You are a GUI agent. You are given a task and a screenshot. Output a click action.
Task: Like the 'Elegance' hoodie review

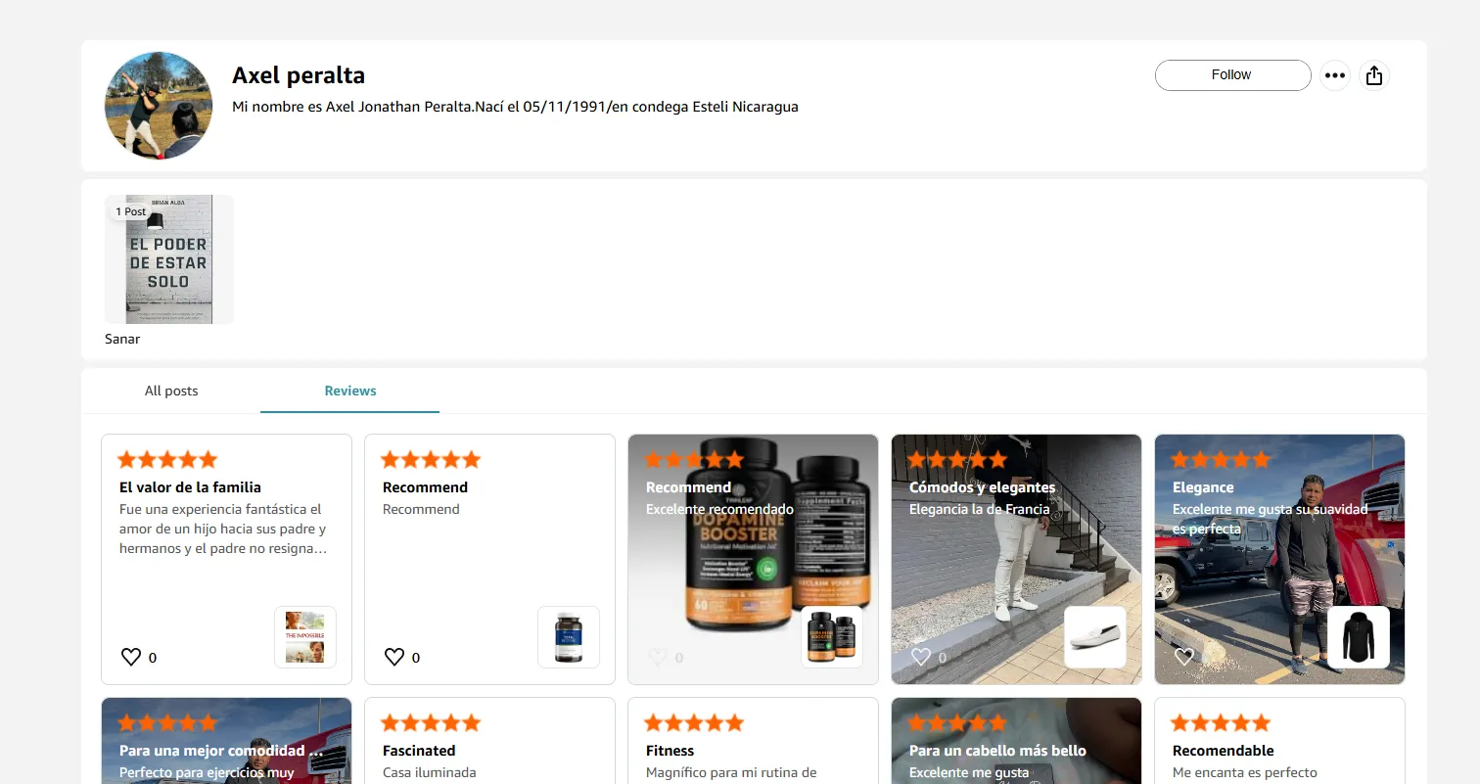pos(1184,657)
